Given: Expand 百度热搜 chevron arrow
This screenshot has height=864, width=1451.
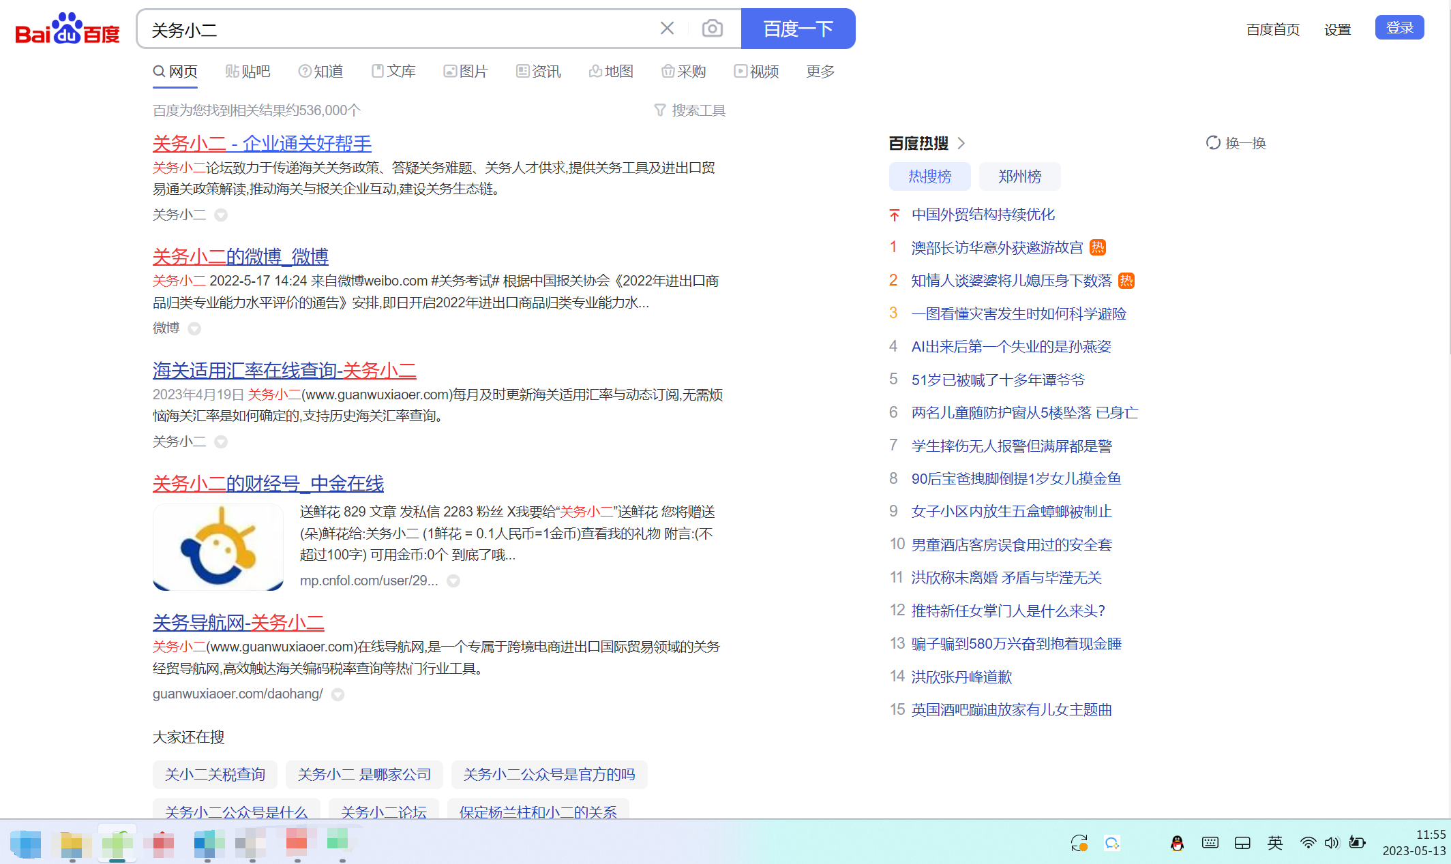Looking at the screenshot, I should pyautogui.click(x=961, y=143).
